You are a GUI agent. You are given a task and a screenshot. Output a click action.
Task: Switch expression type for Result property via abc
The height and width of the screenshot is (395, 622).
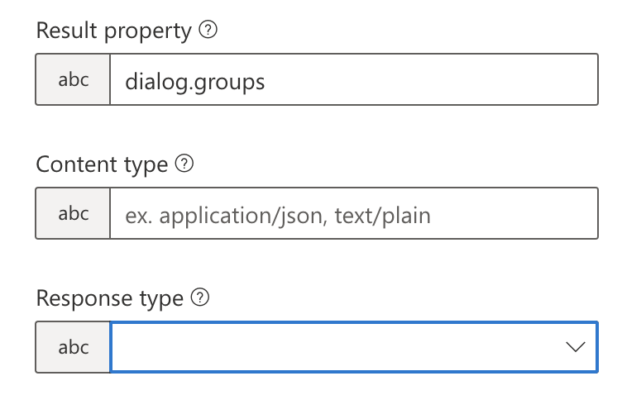(x=73, y=79)
